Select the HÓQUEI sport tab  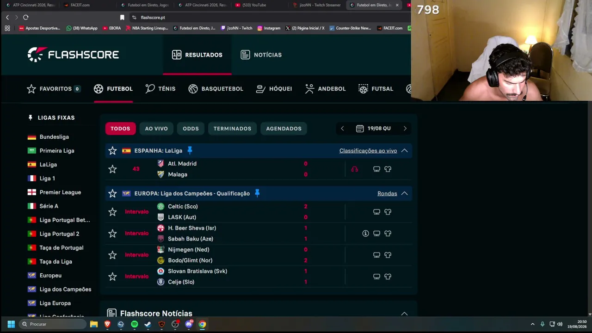274,89
